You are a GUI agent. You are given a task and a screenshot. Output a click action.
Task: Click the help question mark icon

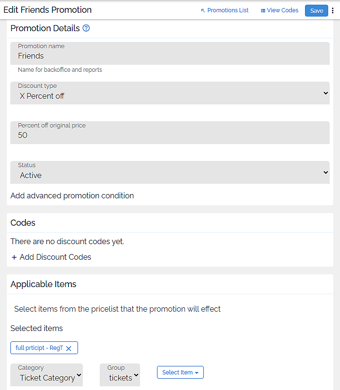click(x=86, y=28)
